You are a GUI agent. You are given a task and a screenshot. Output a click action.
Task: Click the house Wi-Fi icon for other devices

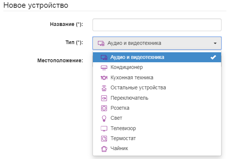tap(104, 88)
